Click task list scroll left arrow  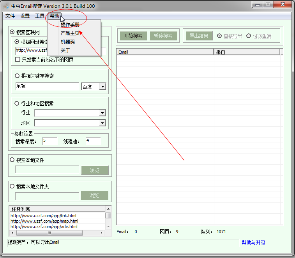point(12,233)
